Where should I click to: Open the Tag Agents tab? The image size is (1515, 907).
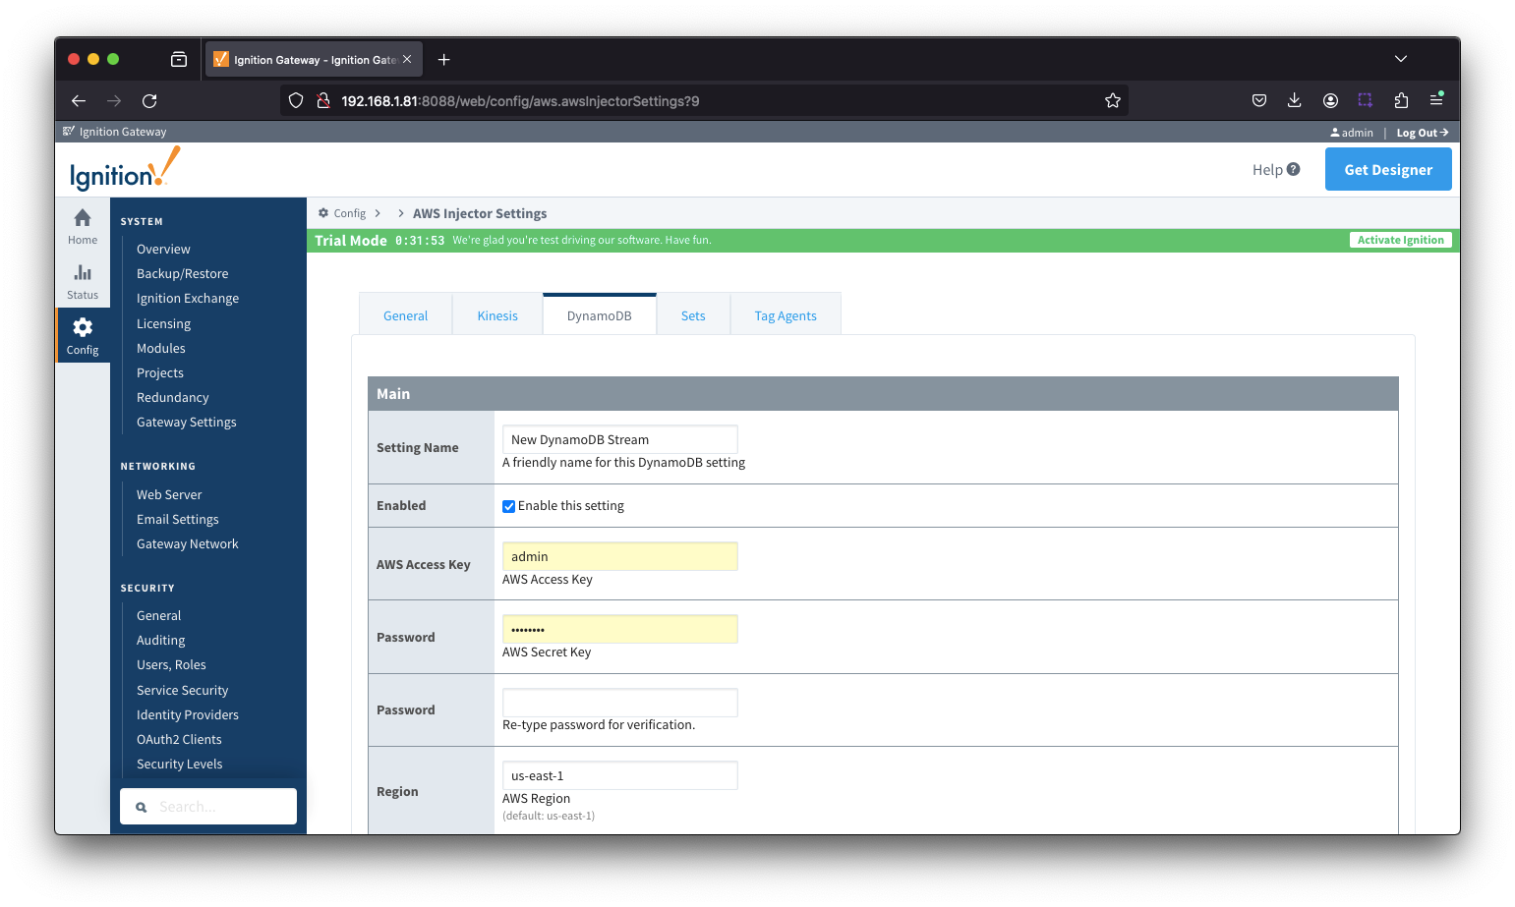[x=785, y=315]
